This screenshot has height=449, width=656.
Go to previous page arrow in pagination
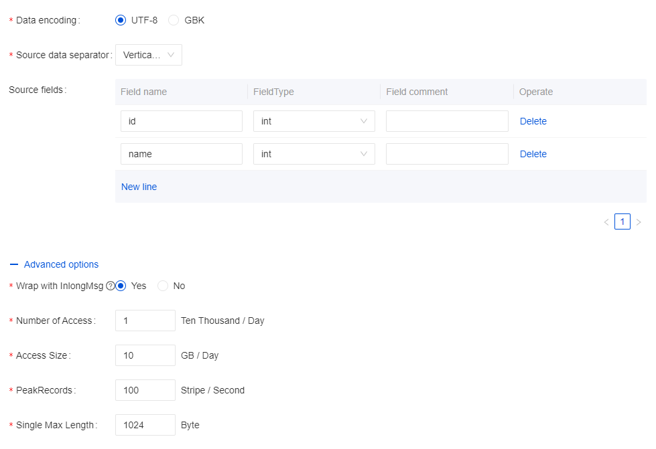pyautogui.click(x=606, y=222)
